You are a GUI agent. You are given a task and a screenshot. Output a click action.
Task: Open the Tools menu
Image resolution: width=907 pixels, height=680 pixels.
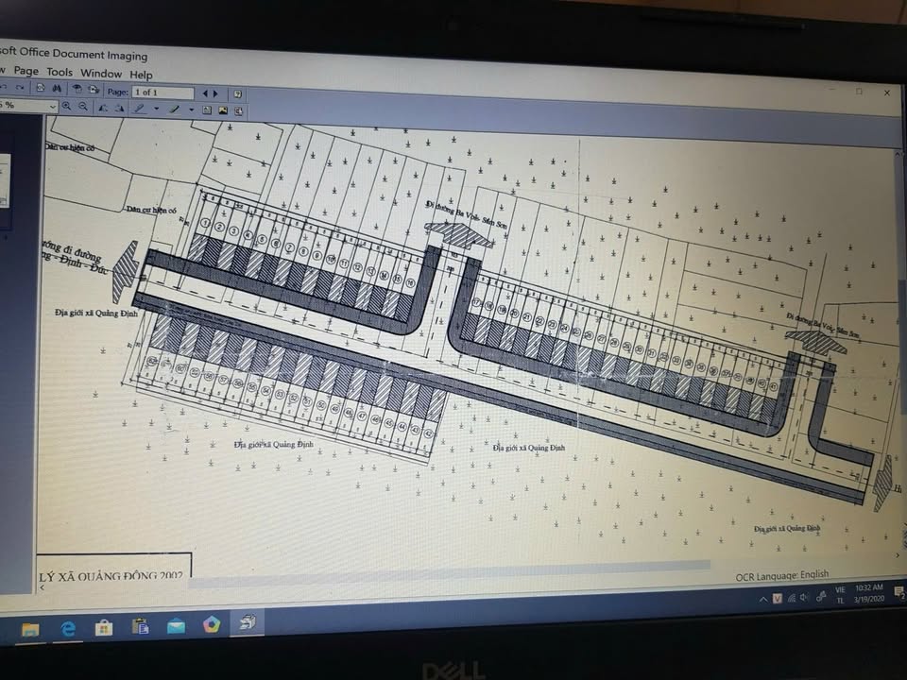point(59,72)
